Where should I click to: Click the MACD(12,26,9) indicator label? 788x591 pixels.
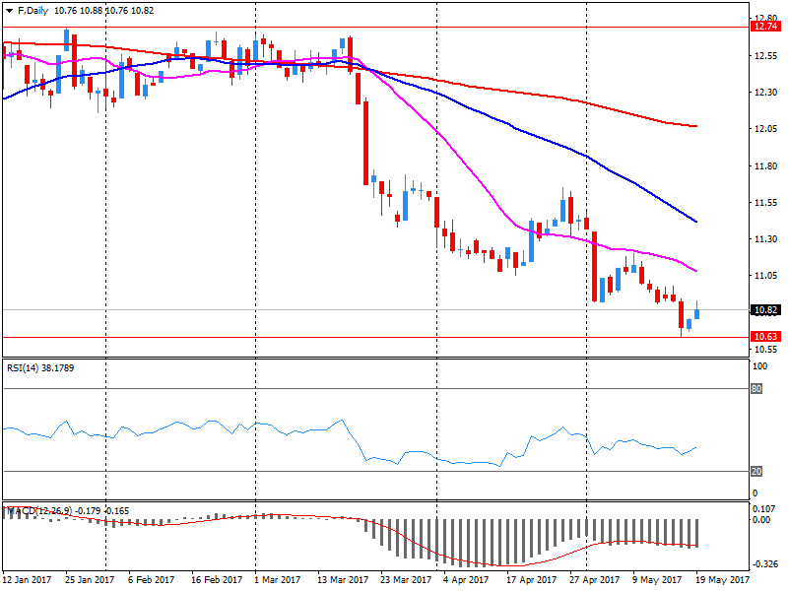click(39, 510)
